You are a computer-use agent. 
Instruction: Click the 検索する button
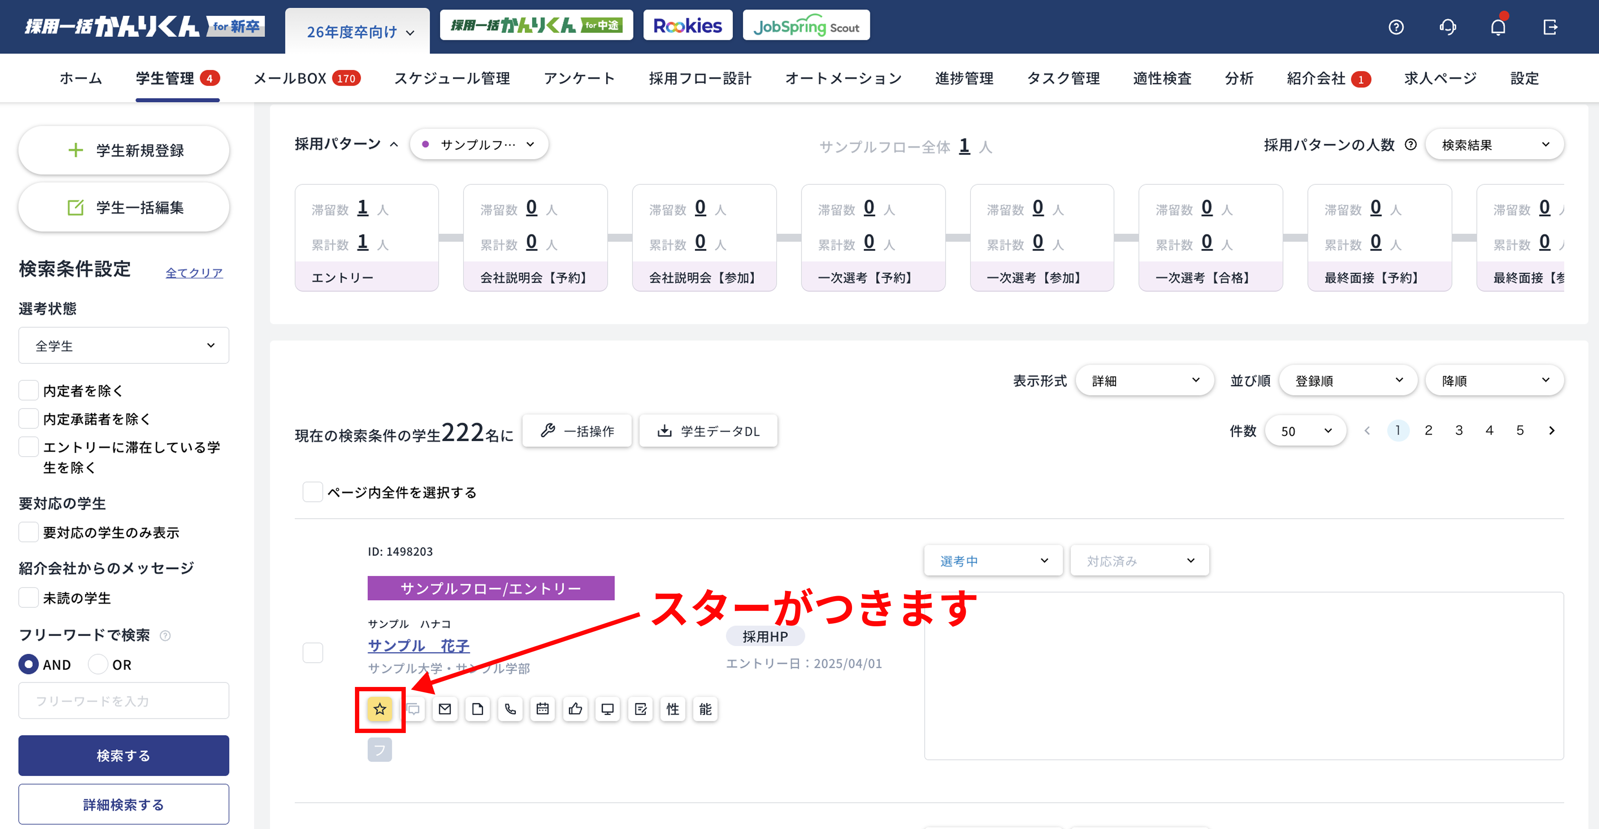[x=124, y=755]
